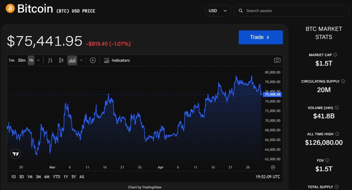Screen dimensions: 352x190
Task: Show info for Circulating Supply
Action: (x=343, y=81)
